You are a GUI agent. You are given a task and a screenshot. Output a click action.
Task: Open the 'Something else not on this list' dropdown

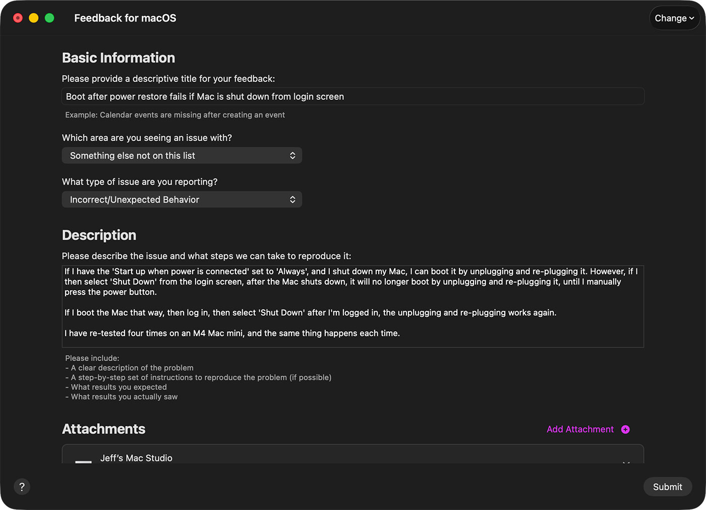182,155
